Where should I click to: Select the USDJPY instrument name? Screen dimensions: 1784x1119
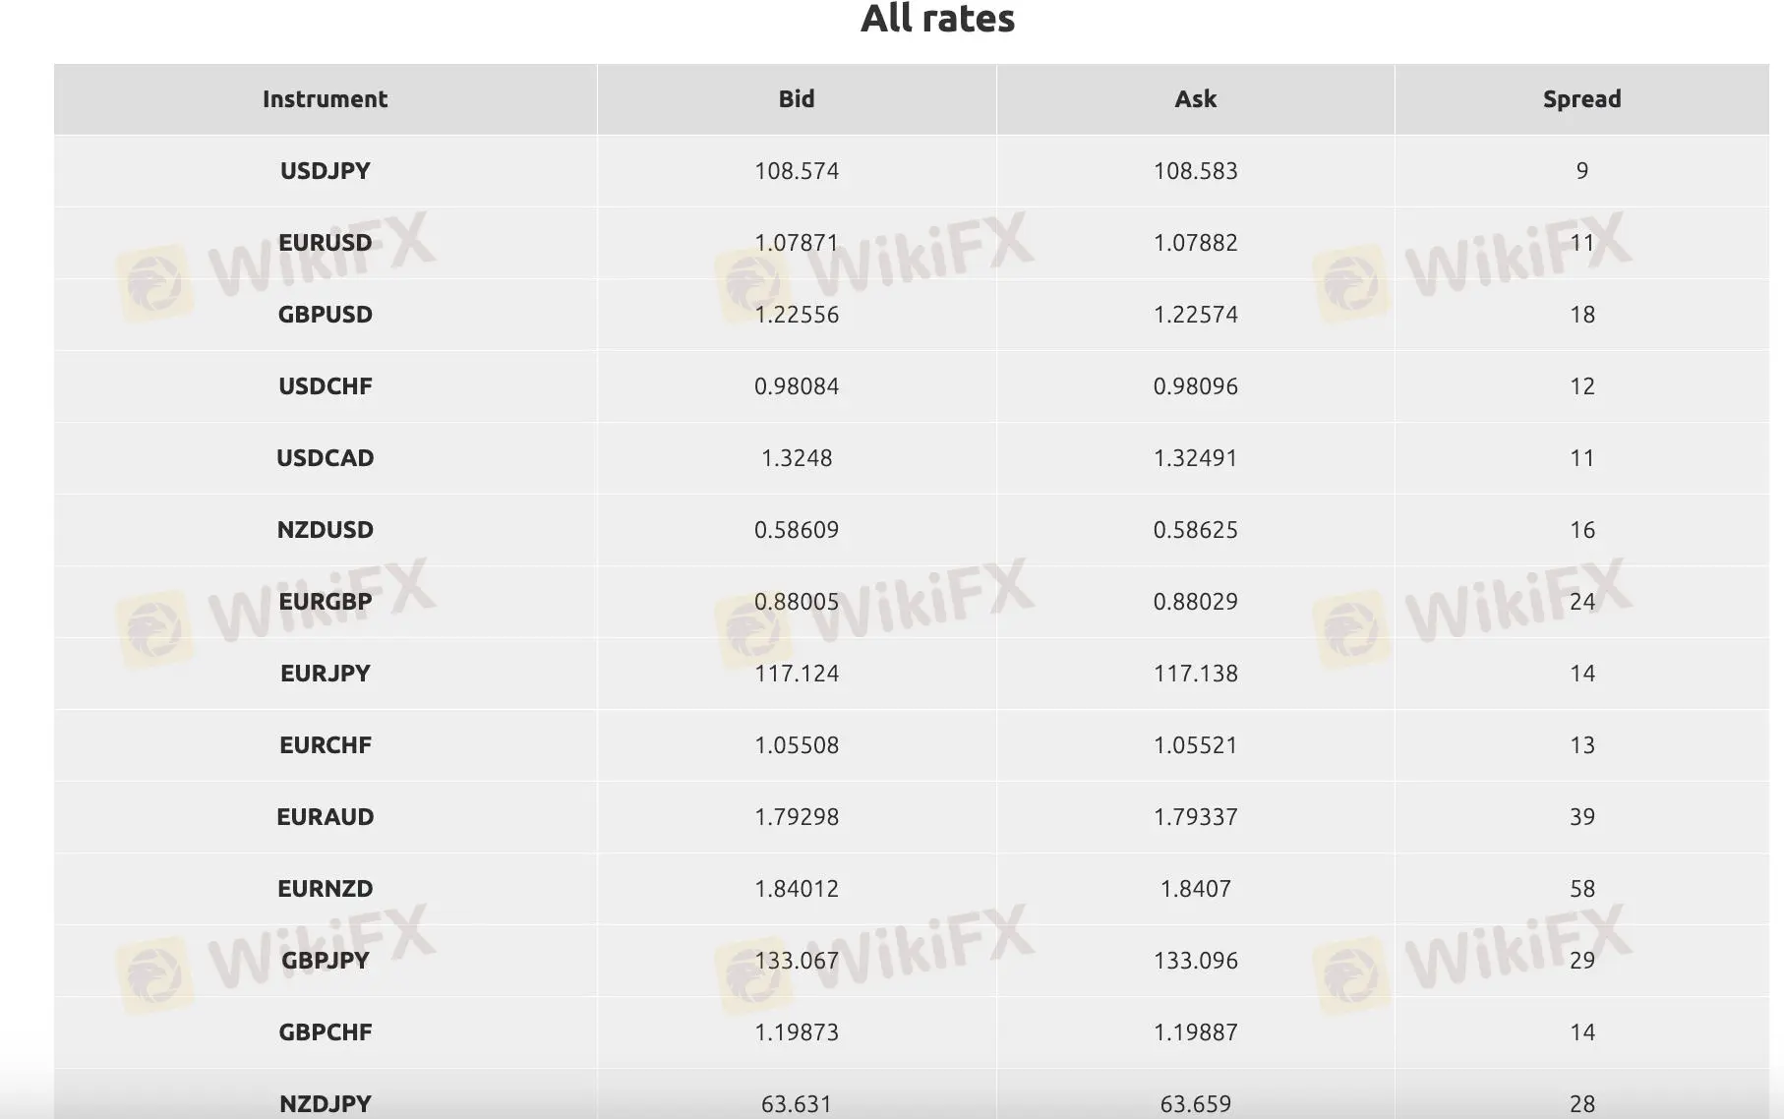[325, 171]
